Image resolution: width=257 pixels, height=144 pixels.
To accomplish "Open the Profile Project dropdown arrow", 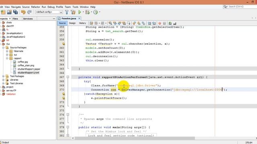I will (100, 12).
